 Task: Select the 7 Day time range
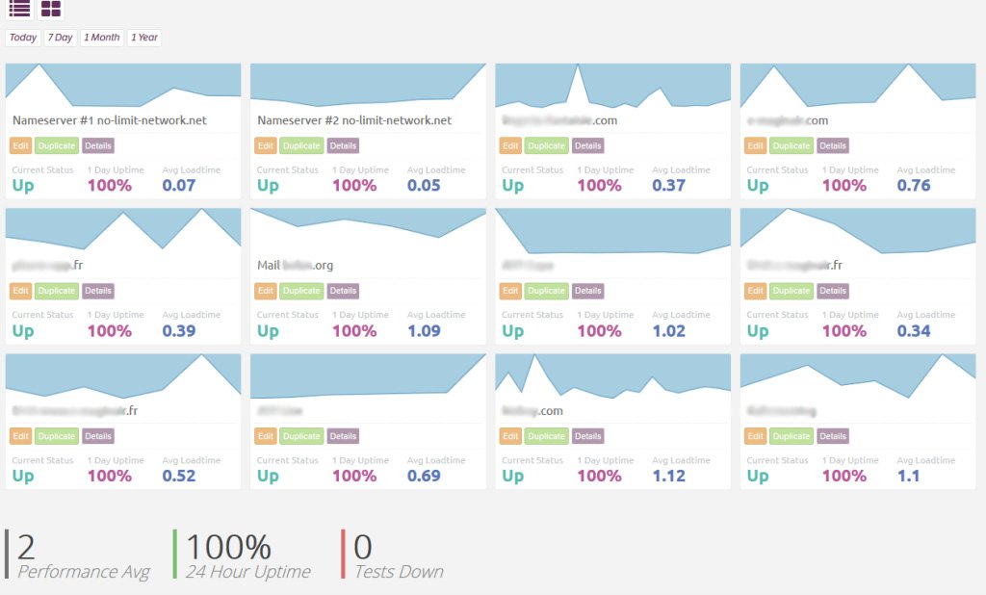(x=60, y=38)
